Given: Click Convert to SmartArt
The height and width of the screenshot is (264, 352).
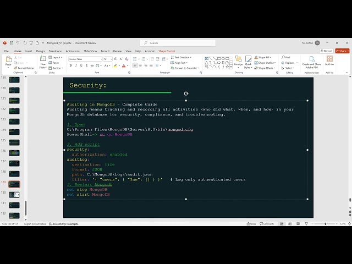Looking at the screenshot, I should click(x=185, y=68).
